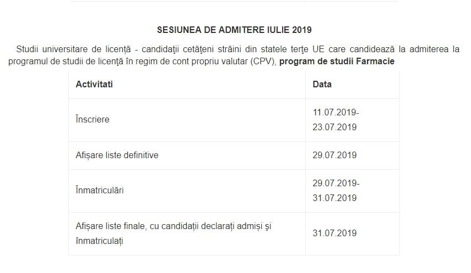
Task: Select the Data column header
Action: click(x=322, y=85)
